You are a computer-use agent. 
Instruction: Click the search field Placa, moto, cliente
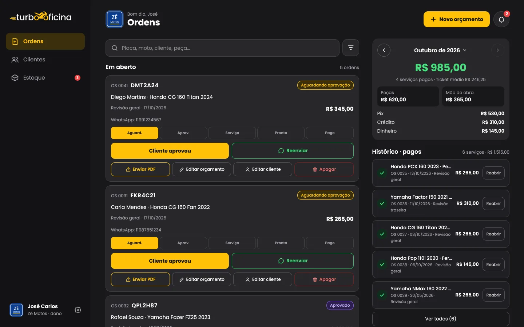pos(222,48)
